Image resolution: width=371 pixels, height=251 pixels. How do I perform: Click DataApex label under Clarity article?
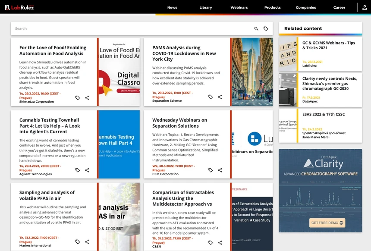(310, 101)
